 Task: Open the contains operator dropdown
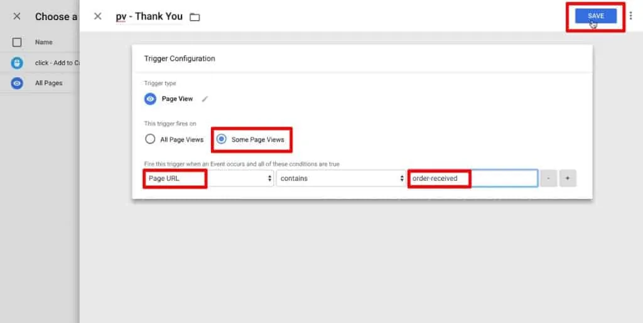click(x=341, y=179)
